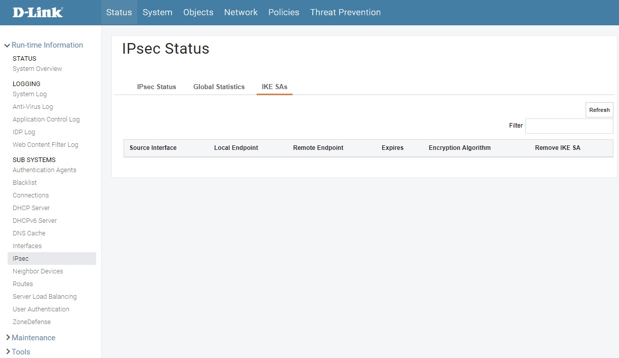Open the Threat Prevention menu
The height and width of the screenshot is (358, 619).
(345, 12)
